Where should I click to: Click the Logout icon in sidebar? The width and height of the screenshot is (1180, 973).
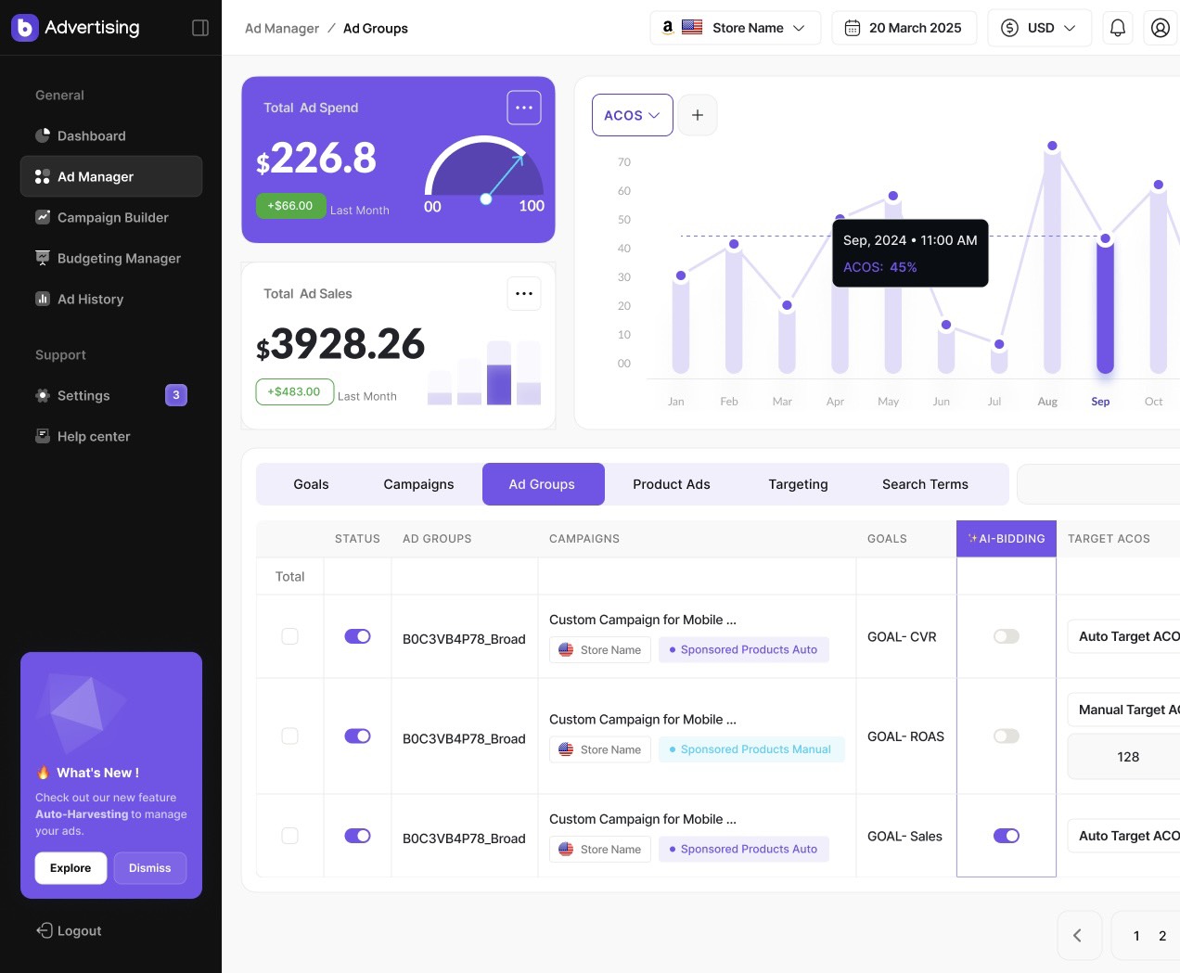click(x=44, y=930)
